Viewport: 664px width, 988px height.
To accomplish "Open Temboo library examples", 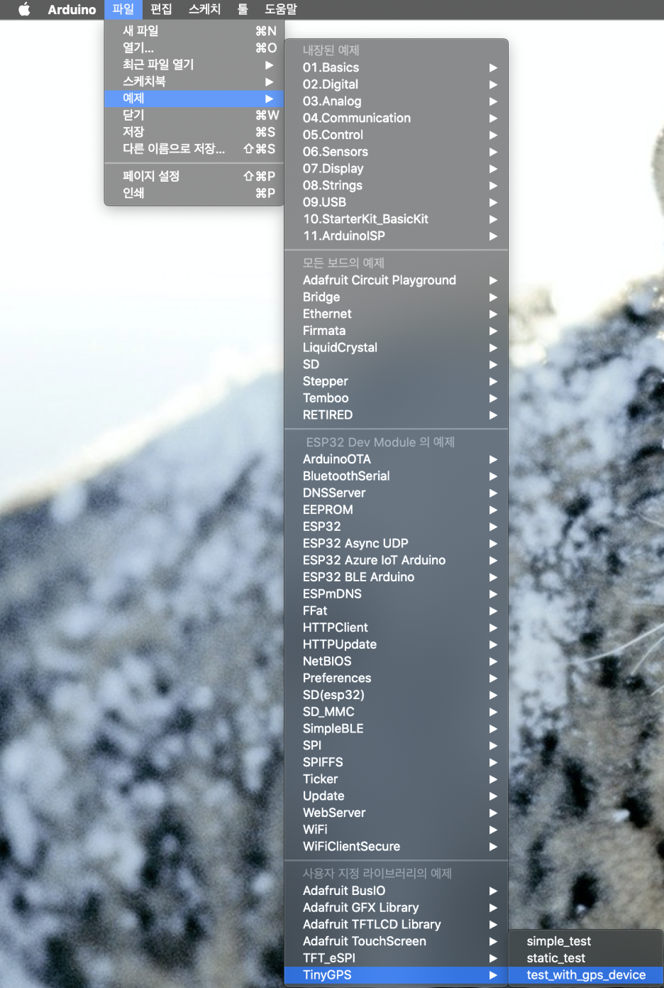I will point(397,398).
